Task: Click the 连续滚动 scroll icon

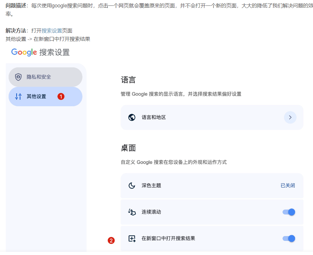Action: [132, 212]
